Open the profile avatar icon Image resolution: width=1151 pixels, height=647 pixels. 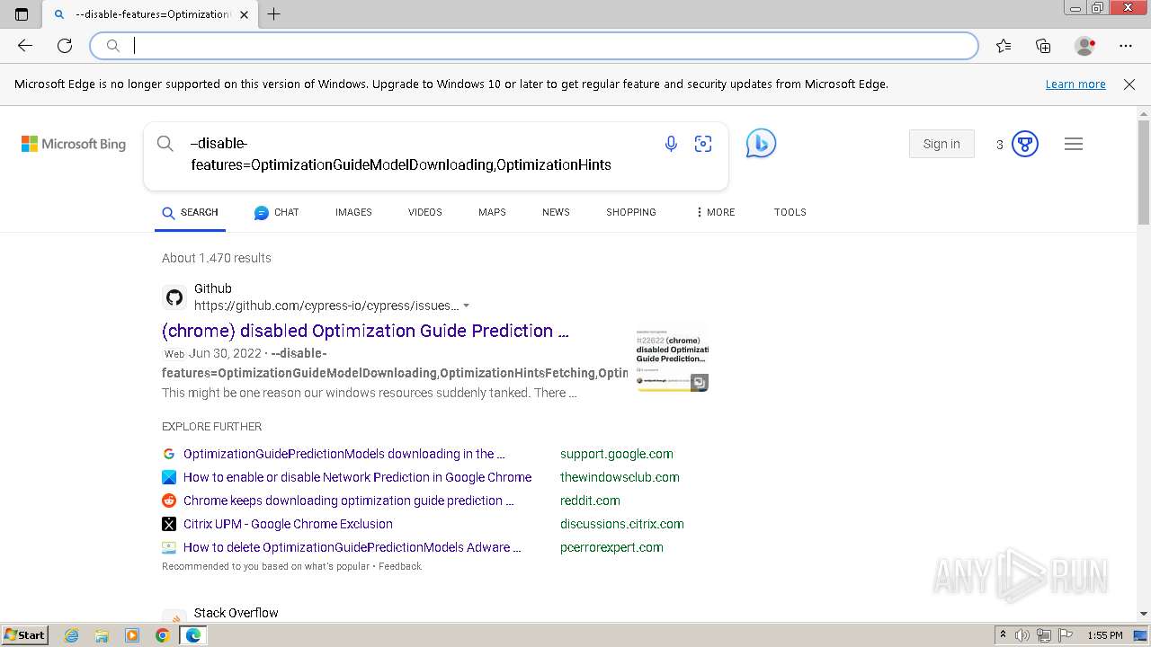click(x=1085, y=46)
